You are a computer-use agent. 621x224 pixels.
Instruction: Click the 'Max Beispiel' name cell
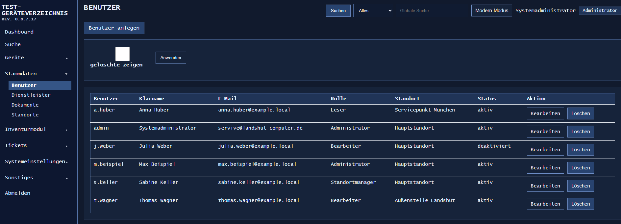[x=157, y=164]
